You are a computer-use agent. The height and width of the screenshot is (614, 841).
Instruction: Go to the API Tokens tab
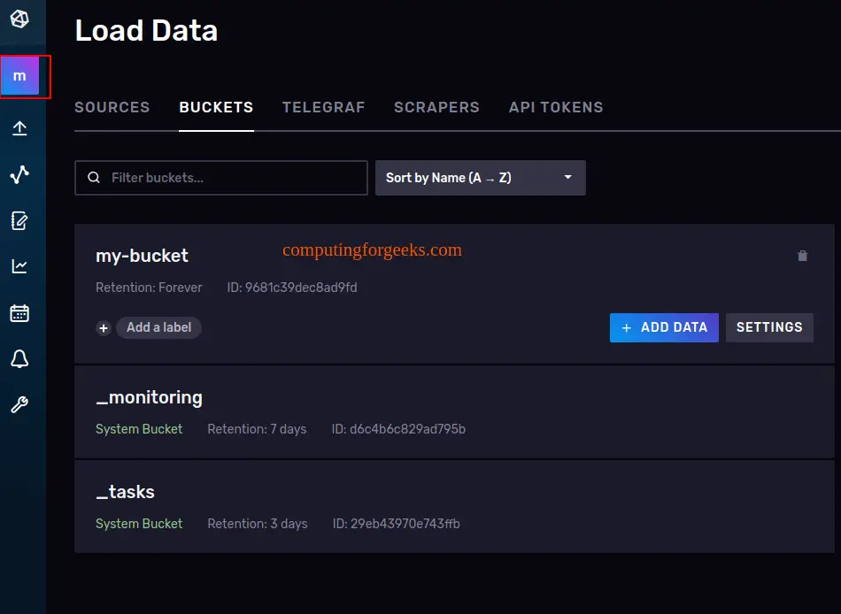(x=556, y=107)
